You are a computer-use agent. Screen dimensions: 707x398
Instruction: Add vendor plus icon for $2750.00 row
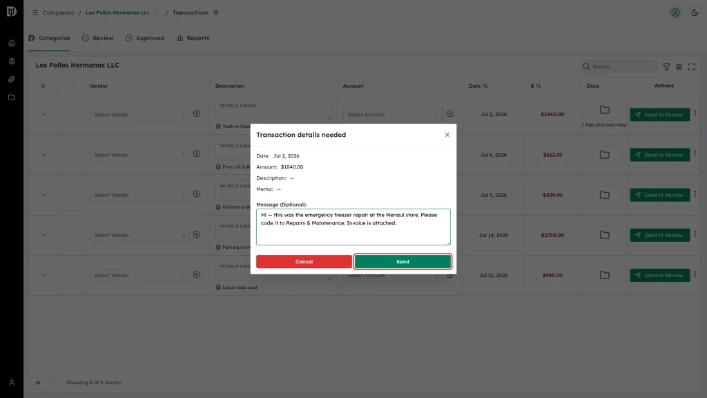(197, 235)
